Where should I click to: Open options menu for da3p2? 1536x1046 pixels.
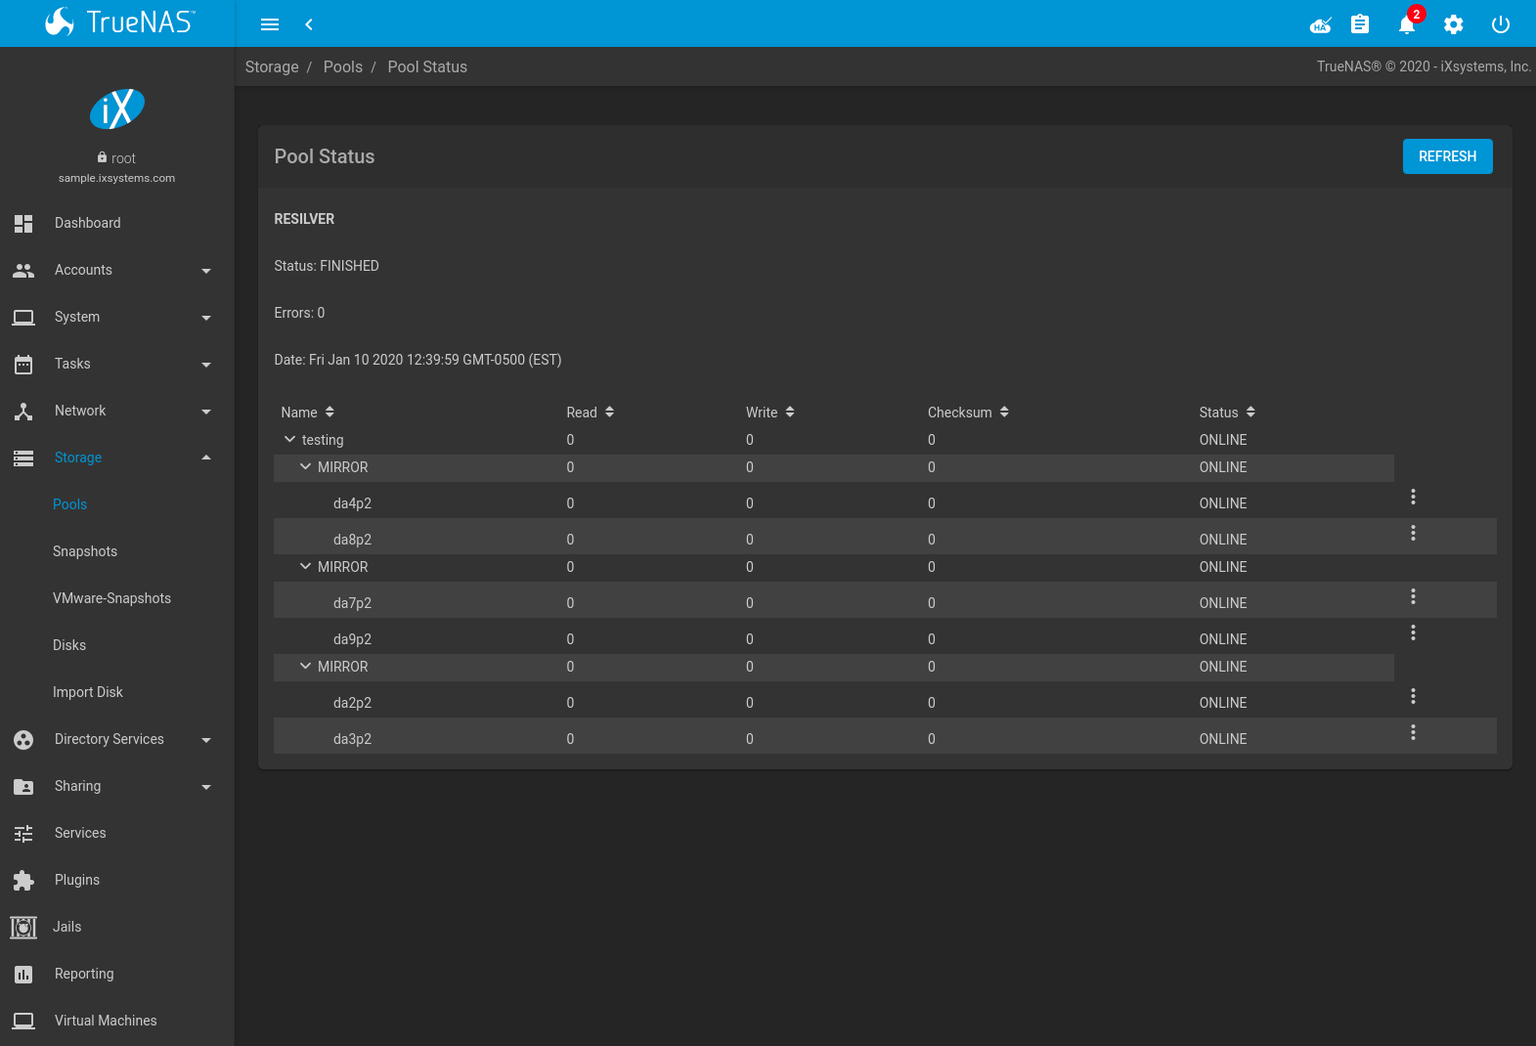coord(1413,732)
